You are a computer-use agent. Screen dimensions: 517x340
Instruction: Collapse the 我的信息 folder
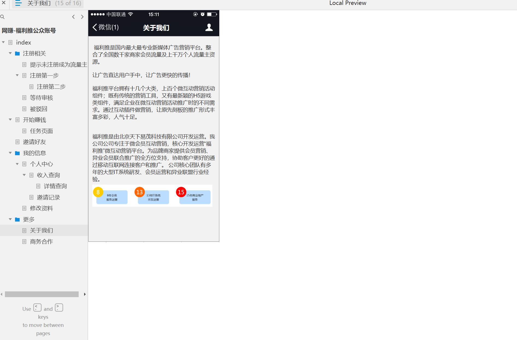(x=10, y=153)
